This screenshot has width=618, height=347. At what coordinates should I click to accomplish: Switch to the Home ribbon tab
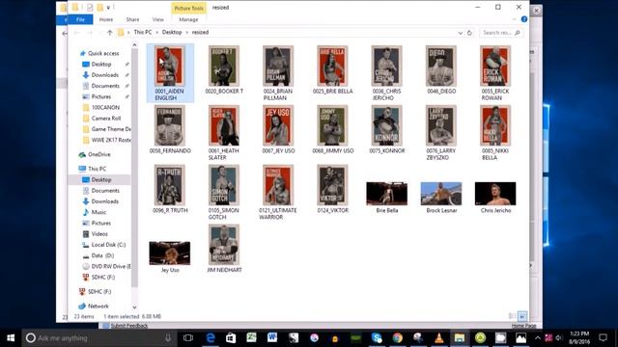pyautogui.click(x=106, y=19)
